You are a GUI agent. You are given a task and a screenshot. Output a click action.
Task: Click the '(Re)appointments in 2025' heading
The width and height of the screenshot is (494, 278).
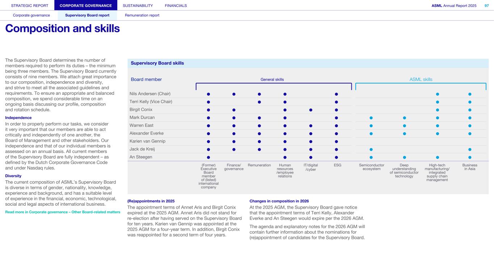click(x=151, y=201)
